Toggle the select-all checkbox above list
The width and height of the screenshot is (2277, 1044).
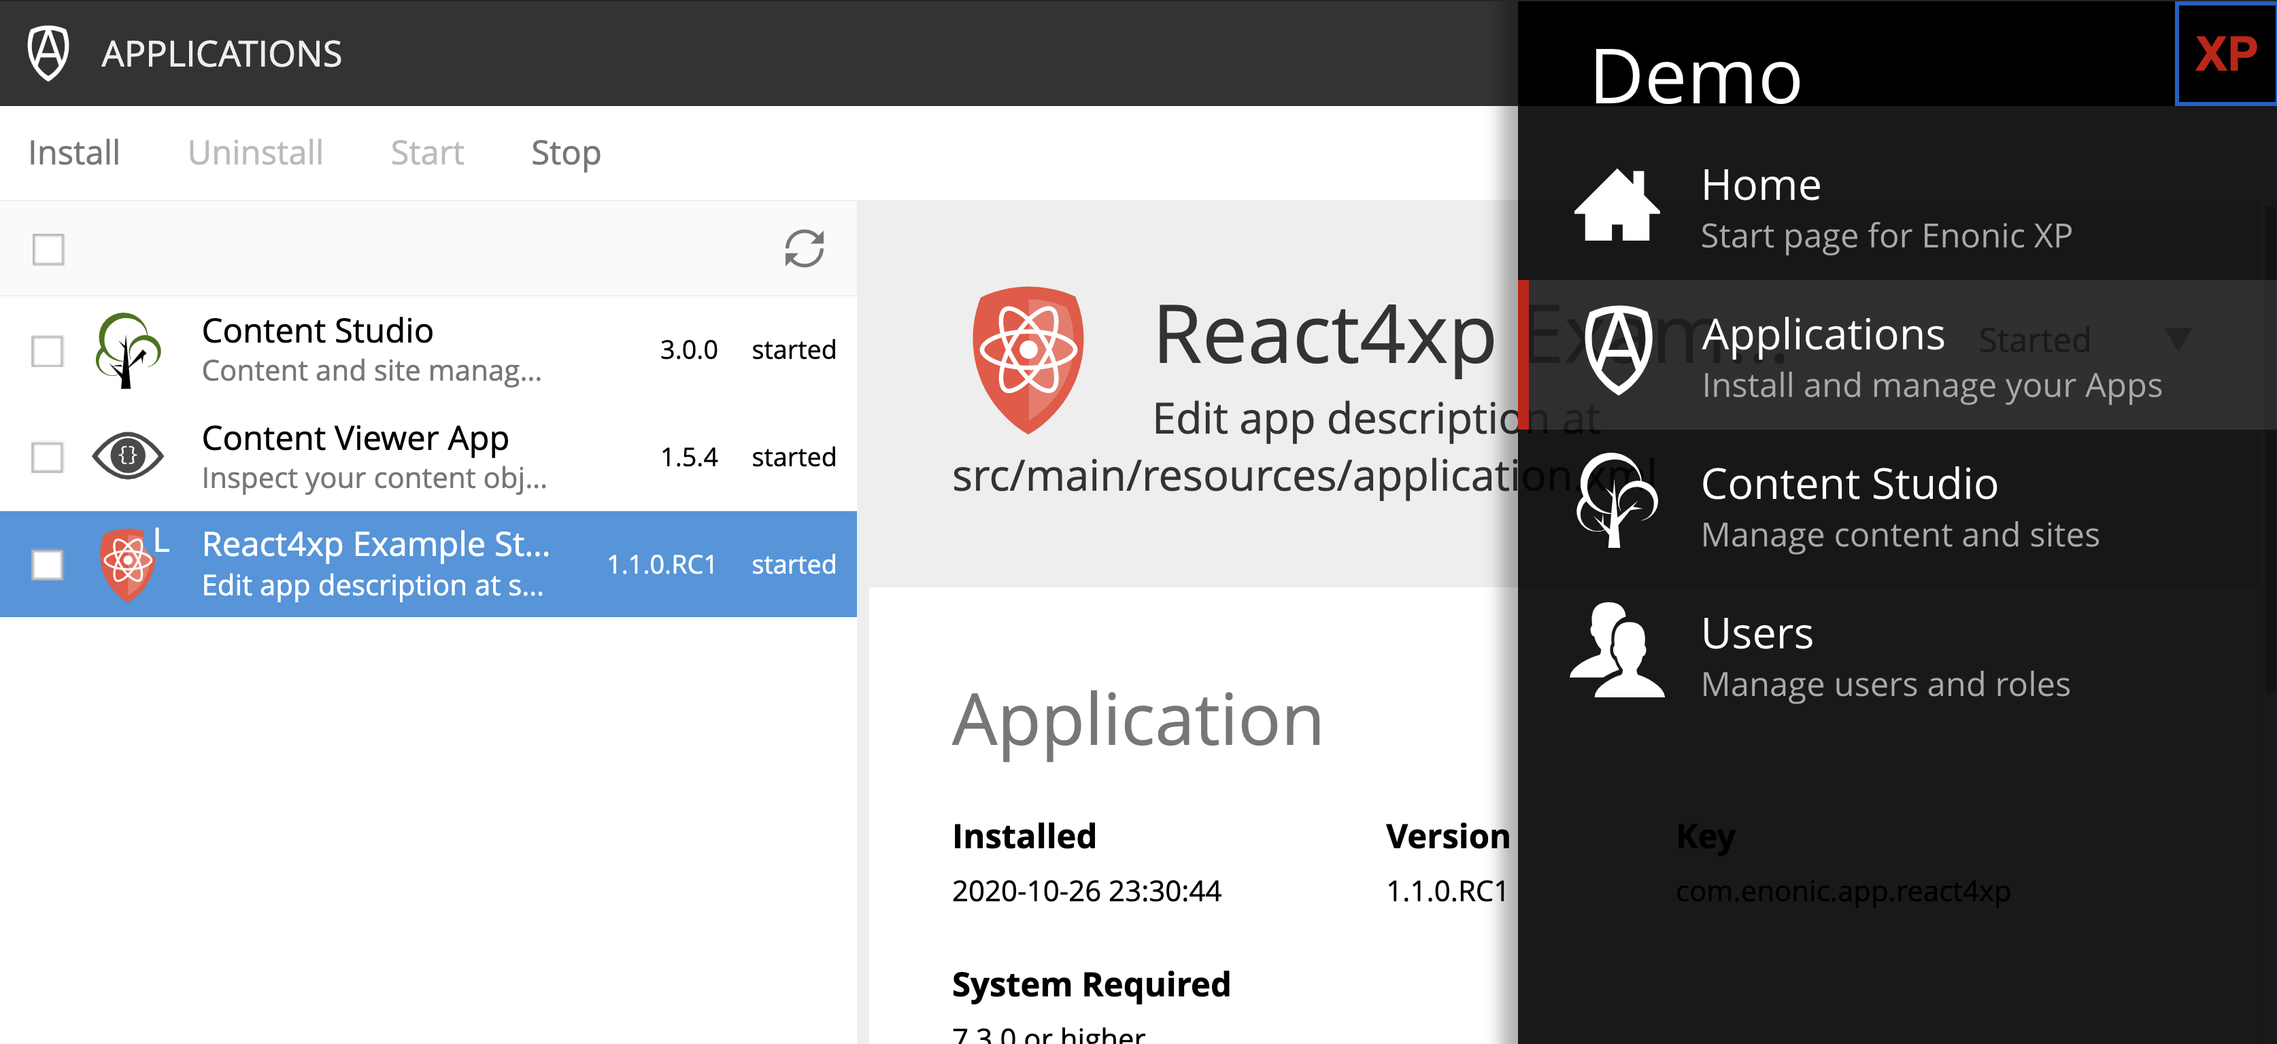point(48,249)
